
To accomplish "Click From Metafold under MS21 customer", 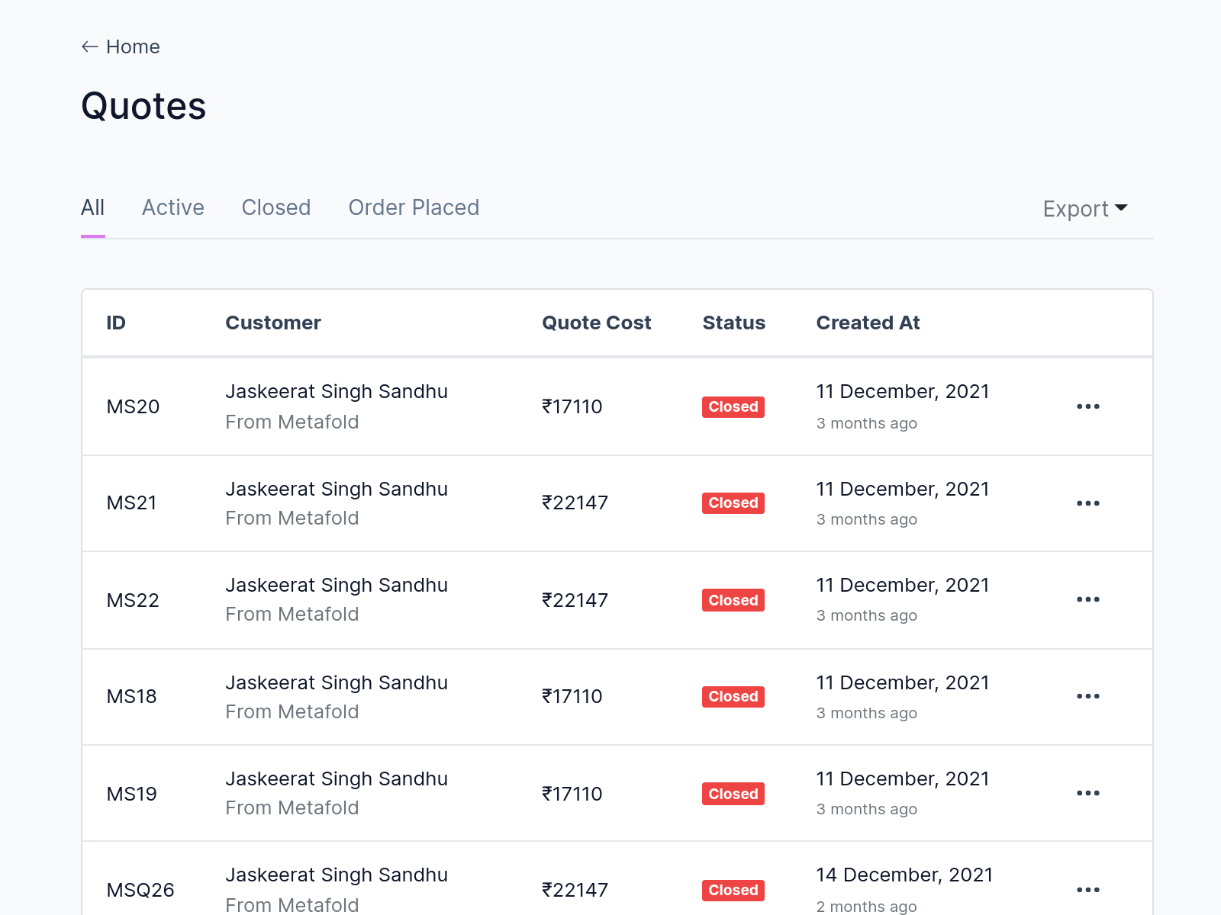I will click(292, 518).
